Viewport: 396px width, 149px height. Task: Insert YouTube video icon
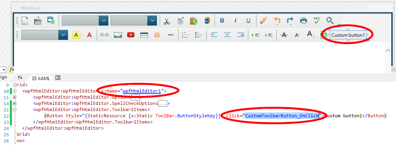(x=131, y=35)
